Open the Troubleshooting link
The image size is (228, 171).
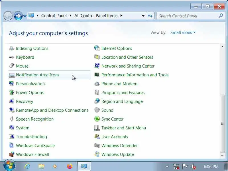[31, 137]
